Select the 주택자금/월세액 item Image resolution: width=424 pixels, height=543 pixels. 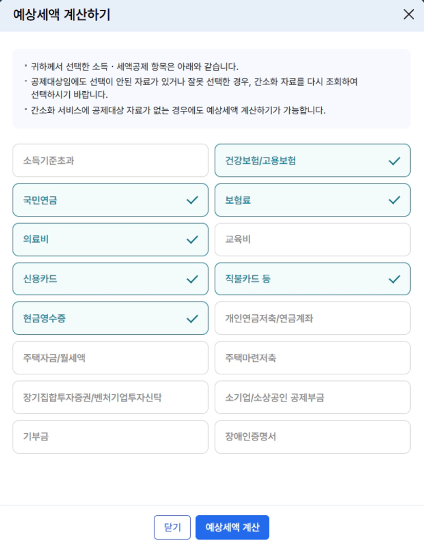click(111, 358)
